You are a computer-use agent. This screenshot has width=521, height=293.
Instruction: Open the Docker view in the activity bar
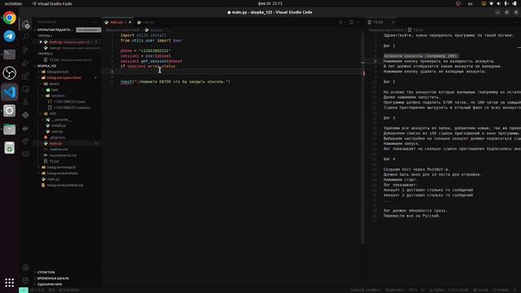25,129
